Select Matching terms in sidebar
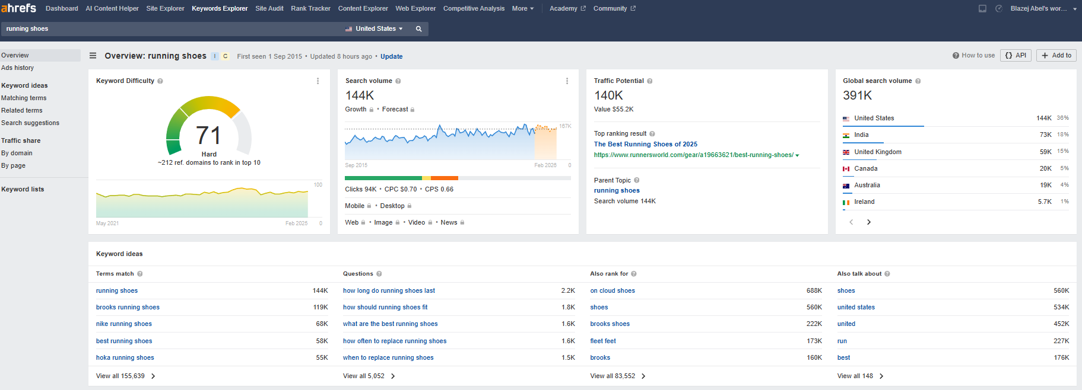Image resolution: width=1082 pixels, height=390 pixels. click(24, 98)
